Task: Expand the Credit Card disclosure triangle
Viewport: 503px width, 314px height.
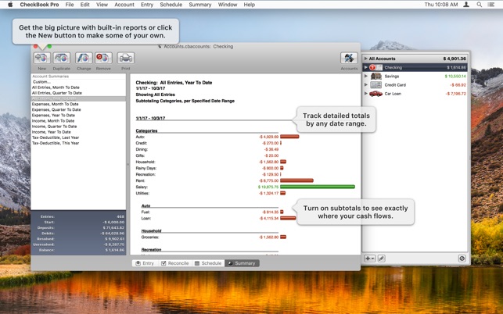Action: (365, 85)
